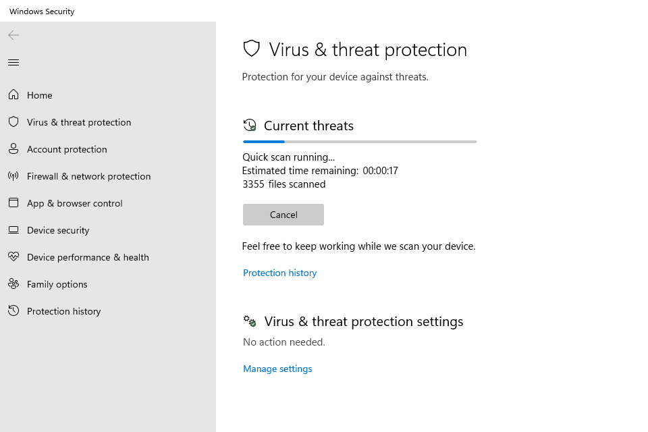Open Device performance & health section

point(88,257)
